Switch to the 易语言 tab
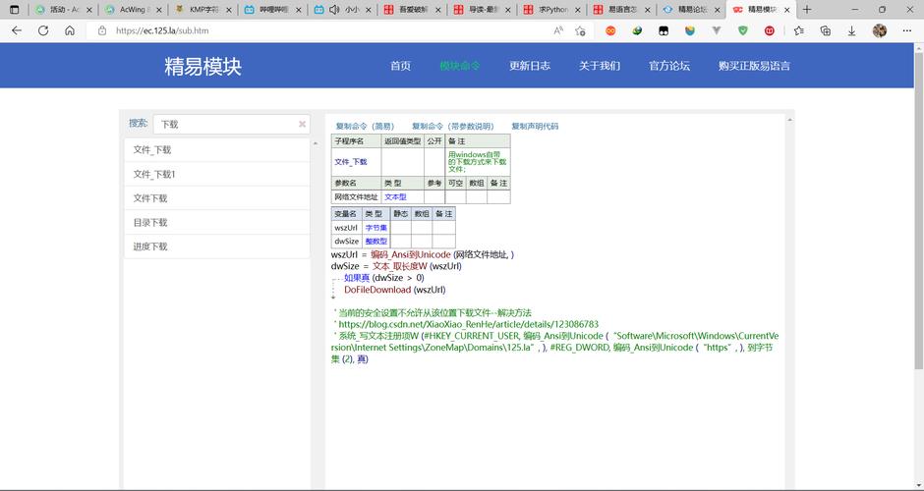Image resolution: width=924 pixels, height=491 pixels. coord(623,10)
